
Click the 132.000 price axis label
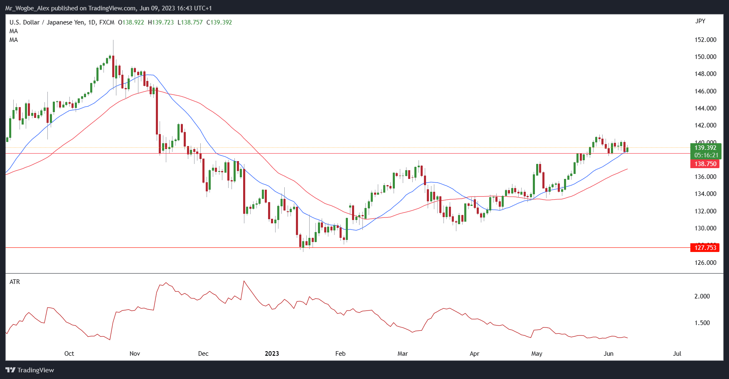[706, 211]
